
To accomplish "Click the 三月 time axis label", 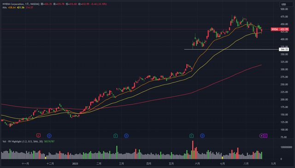I will point(121,164).
